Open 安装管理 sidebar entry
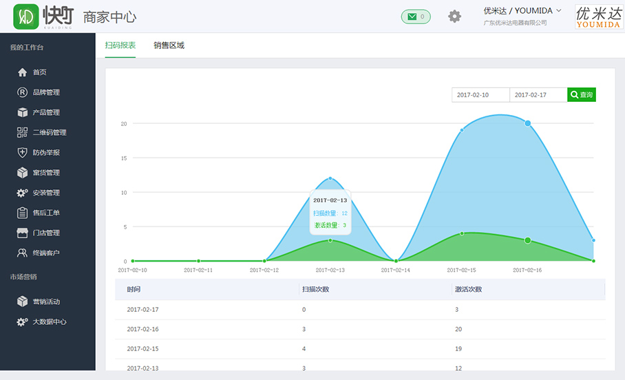This screenshot has width=625, height=380. coord(46,193)
